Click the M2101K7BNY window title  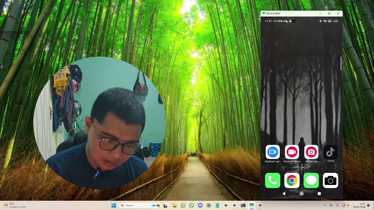pyautogui.click(x=273, y=13)
